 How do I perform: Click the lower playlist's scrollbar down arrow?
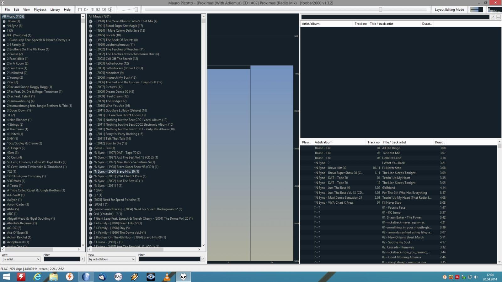click(x=499, y=261)
